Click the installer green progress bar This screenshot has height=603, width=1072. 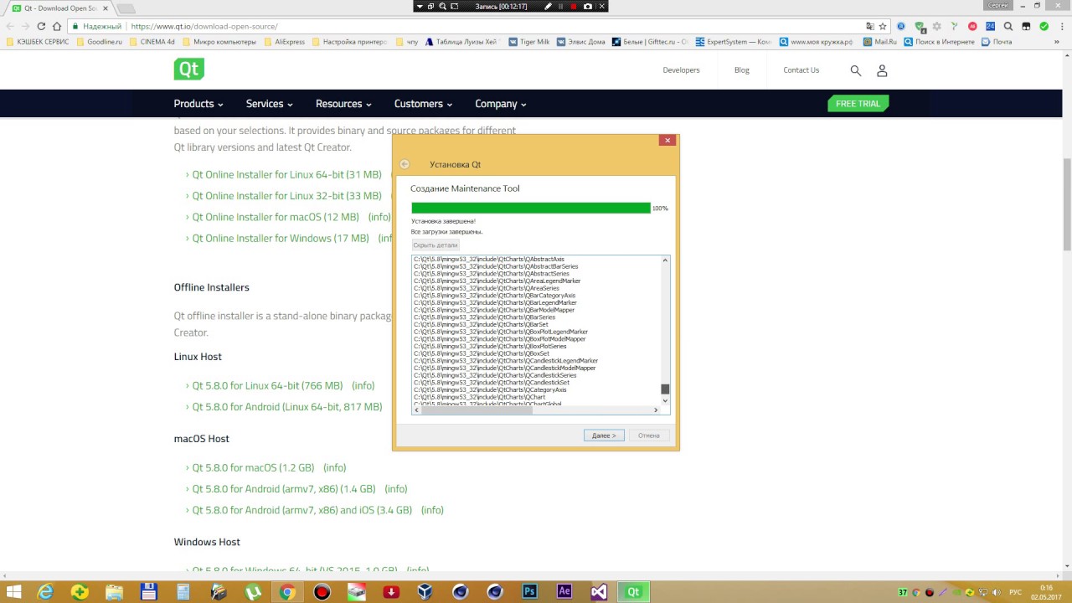531,208
